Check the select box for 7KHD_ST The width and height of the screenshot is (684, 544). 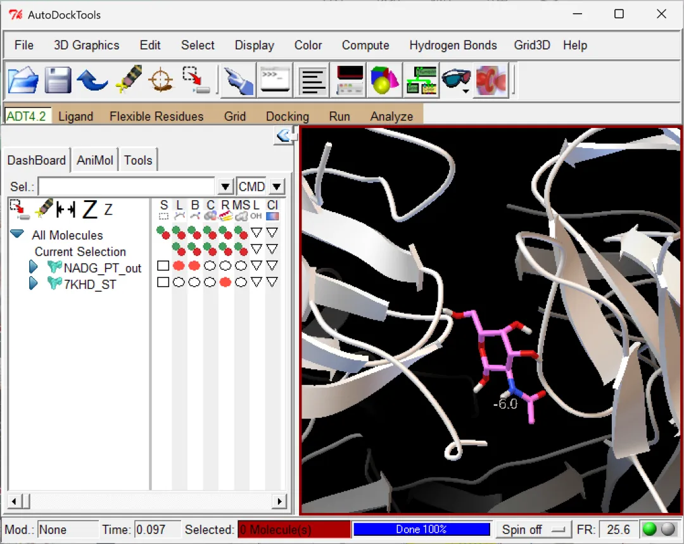[x=163, y=282]
